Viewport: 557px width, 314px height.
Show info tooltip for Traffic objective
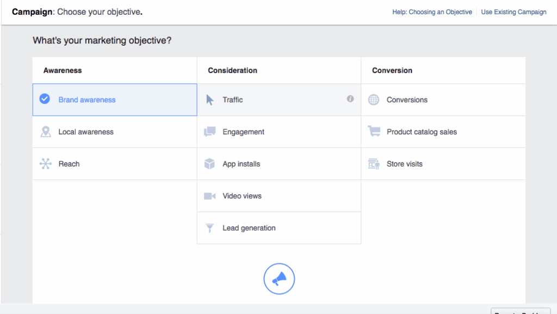pyautogui.click(x=350, y=99)
